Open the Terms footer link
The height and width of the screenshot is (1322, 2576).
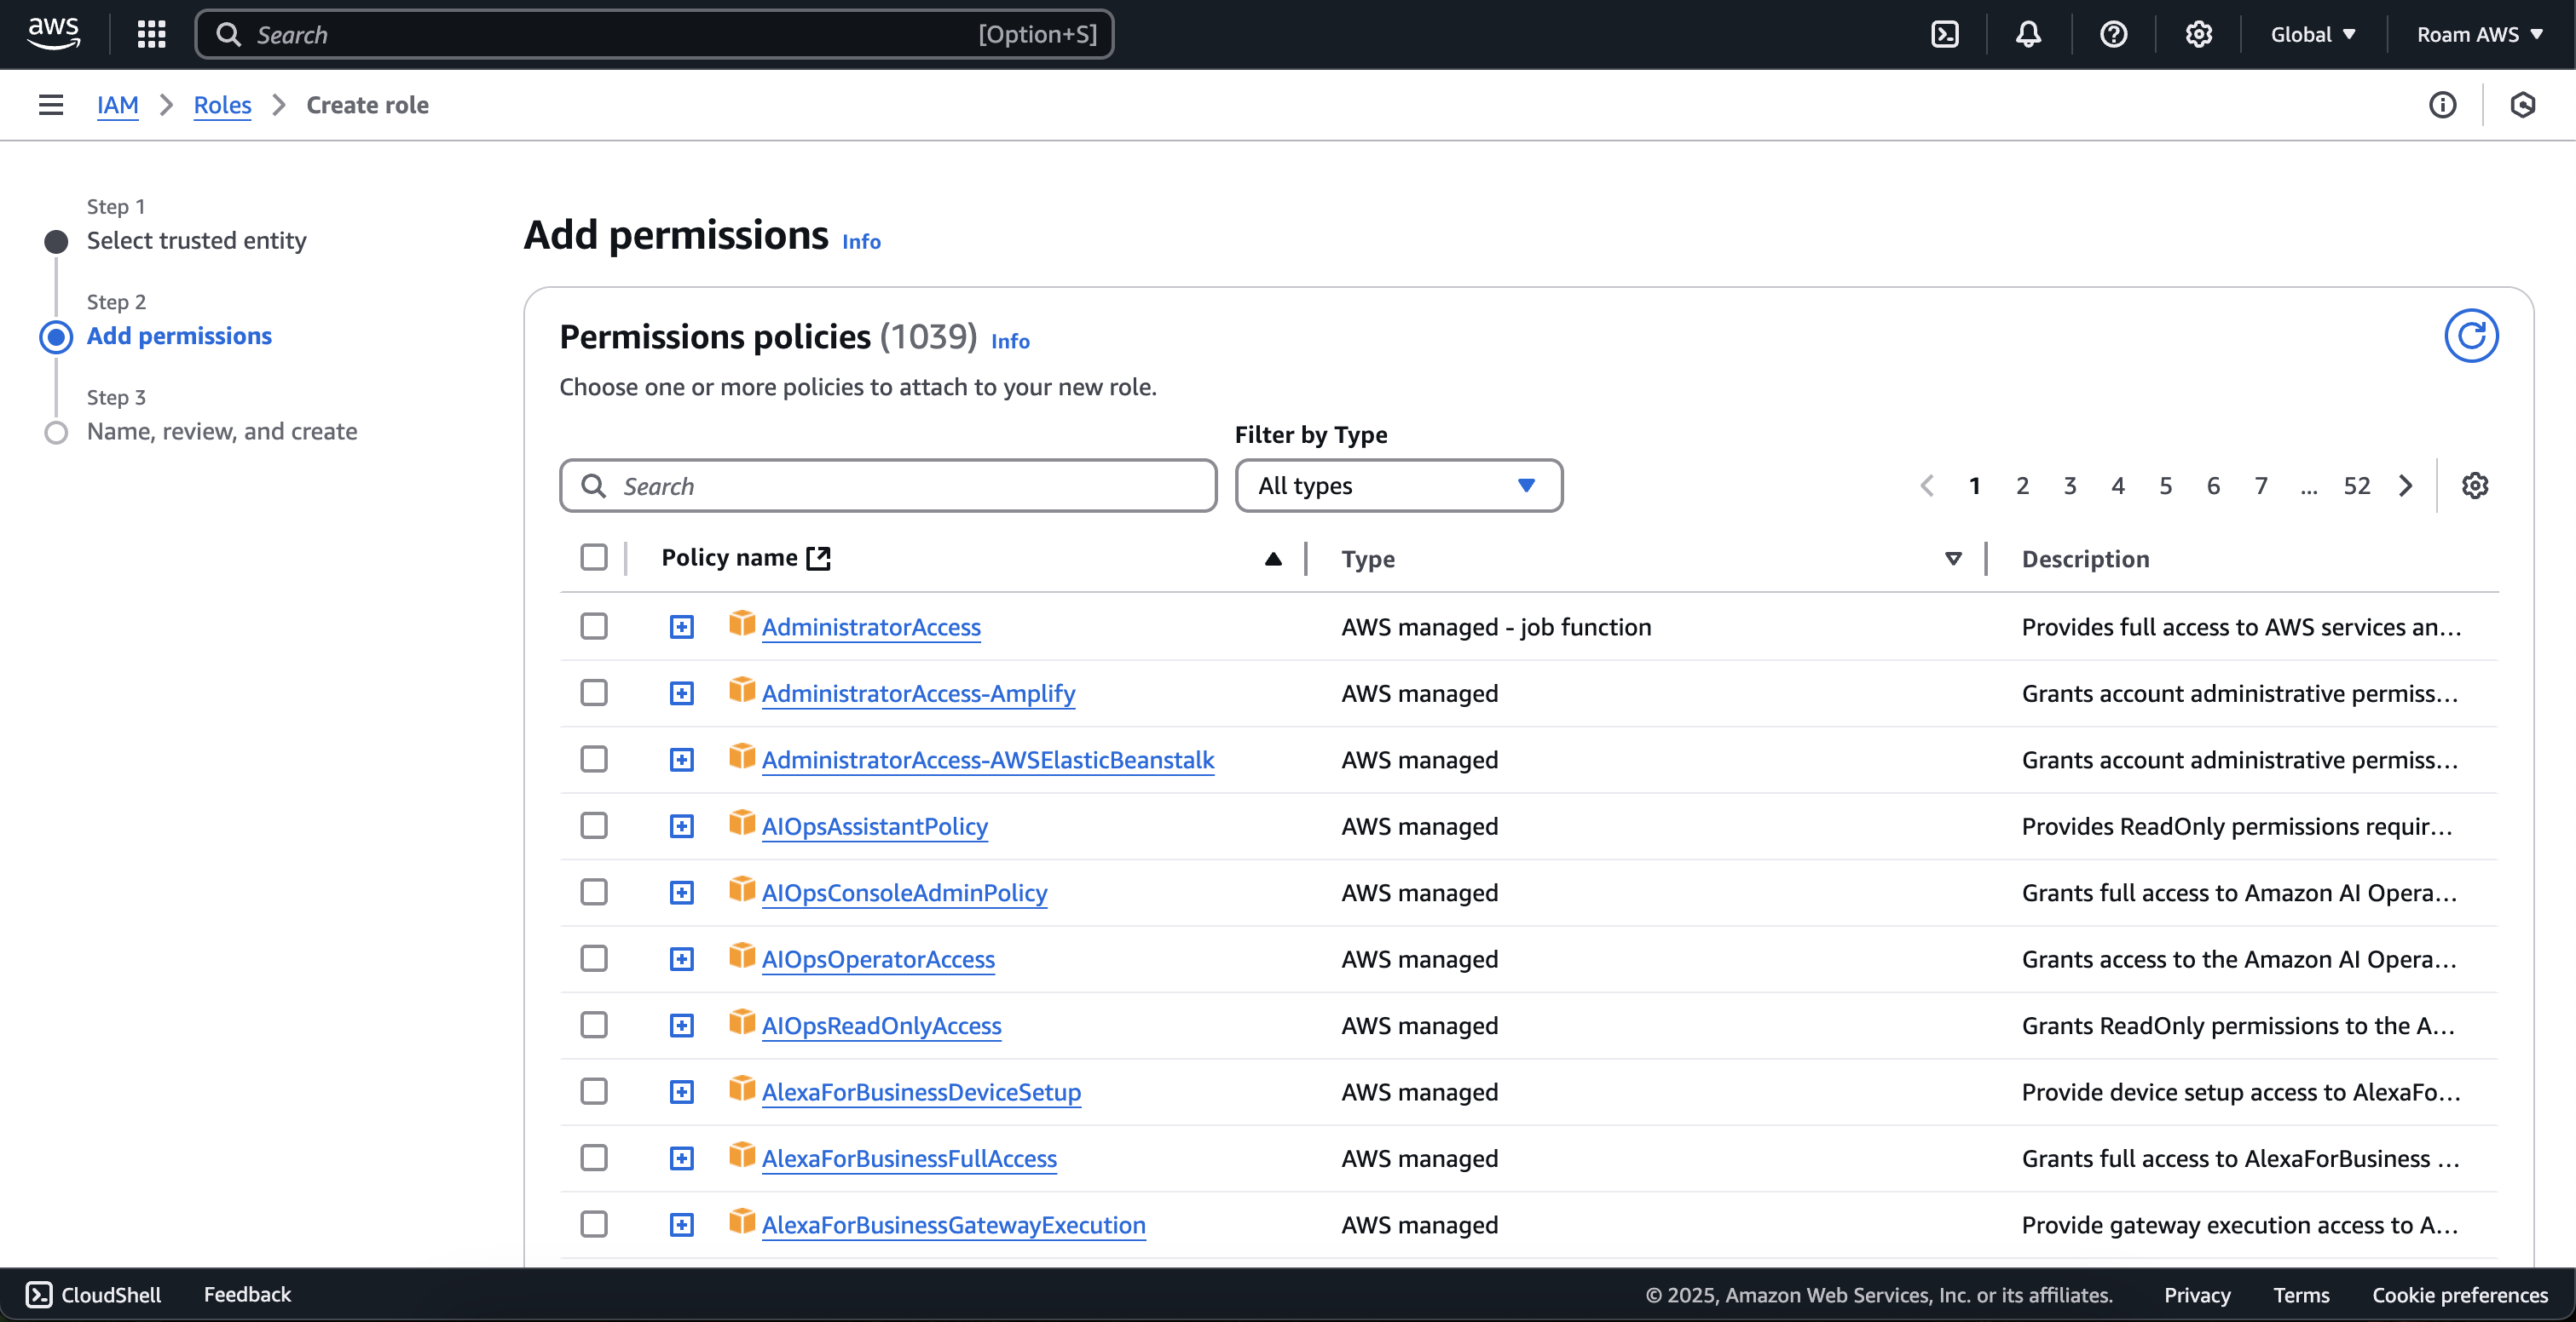click(2301, 1295)
